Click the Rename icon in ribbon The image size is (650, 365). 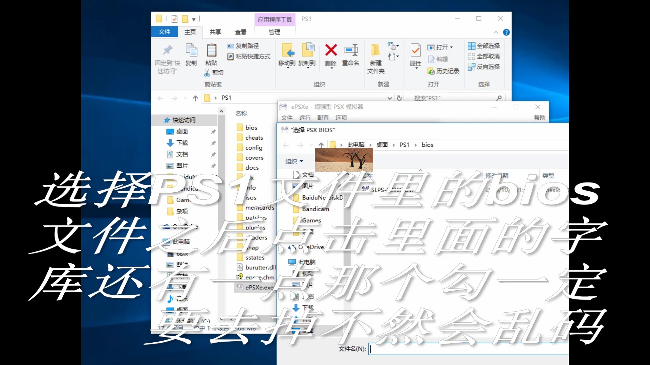[x=351, y=50]
